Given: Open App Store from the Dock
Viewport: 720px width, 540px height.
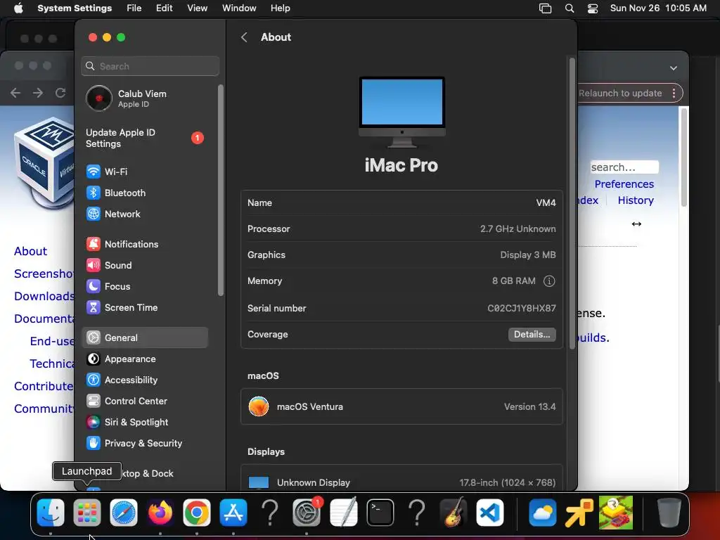Looking at the screenshot, I should click(x=233, y=513).
